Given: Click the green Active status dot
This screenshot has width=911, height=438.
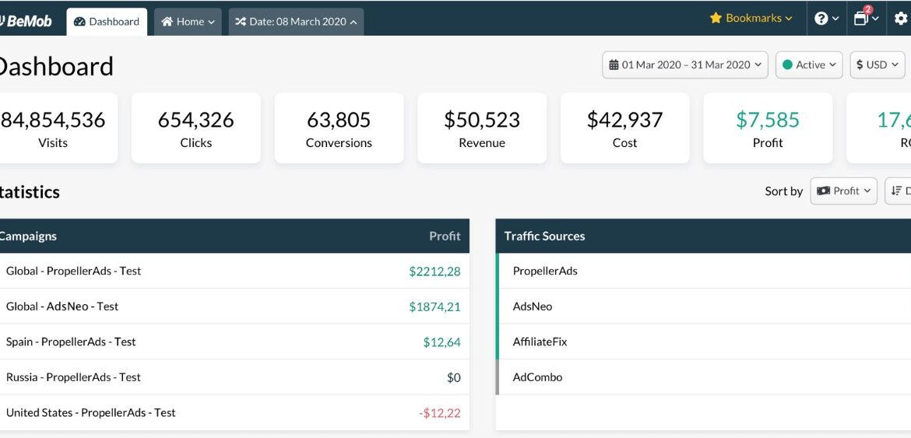Looking at the screenshot, I should 787,65.
